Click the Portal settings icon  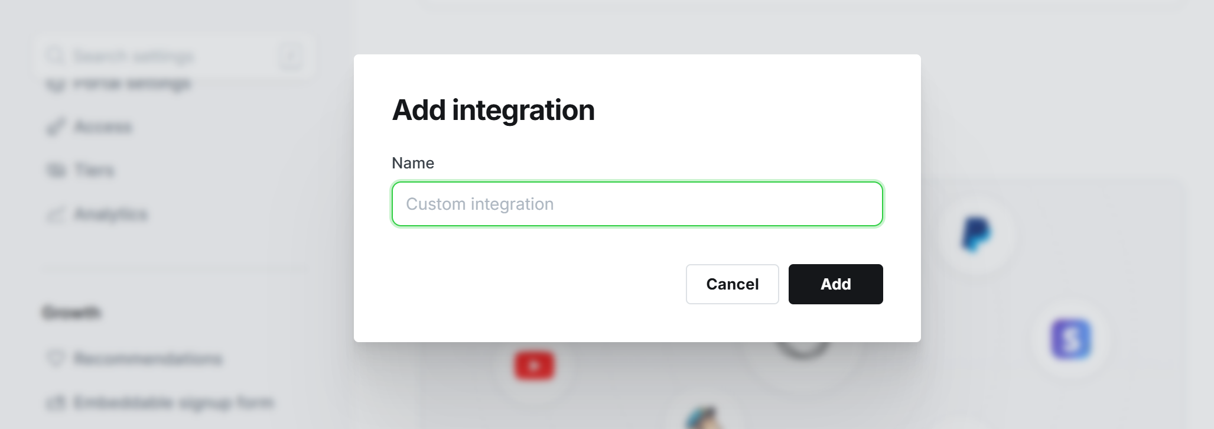[55, 83]
